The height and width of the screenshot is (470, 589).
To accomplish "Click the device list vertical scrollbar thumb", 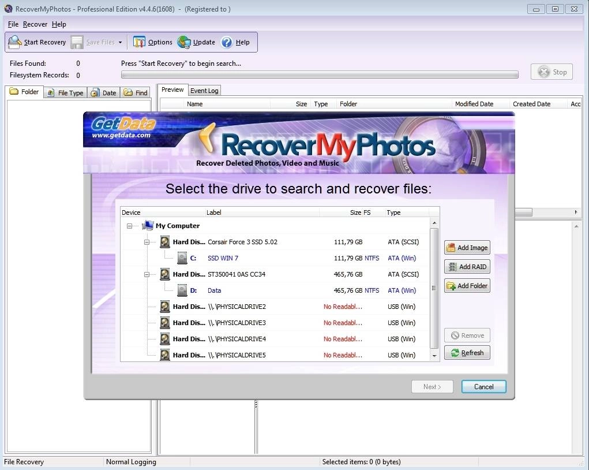I will coord(434,288).
